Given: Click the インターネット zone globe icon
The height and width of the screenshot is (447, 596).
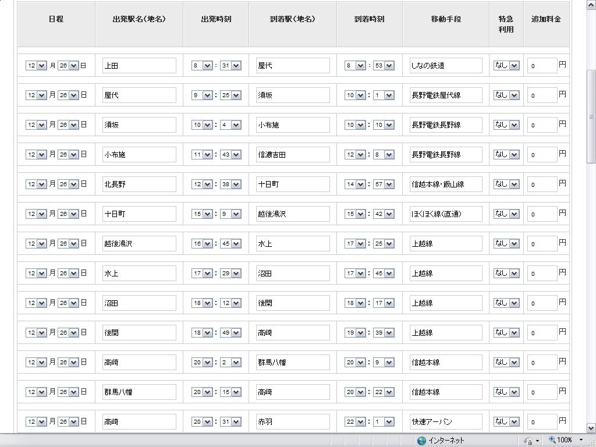Looking at the screenshot, I should 421,441.
